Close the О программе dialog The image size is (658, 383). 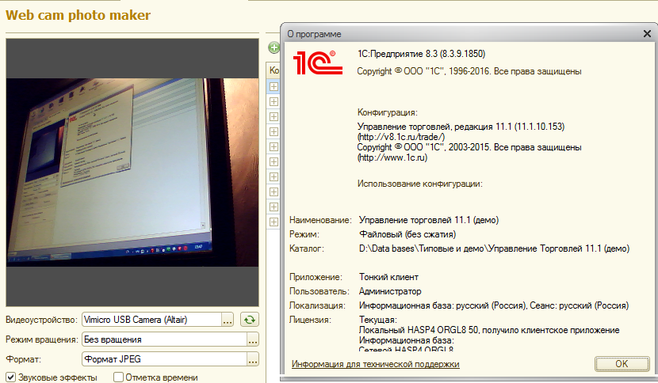647,34
